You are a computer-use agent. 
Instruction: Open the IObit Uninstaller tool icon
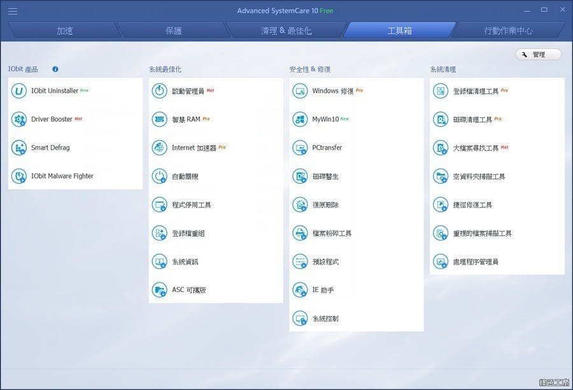(x=18, y=90)
